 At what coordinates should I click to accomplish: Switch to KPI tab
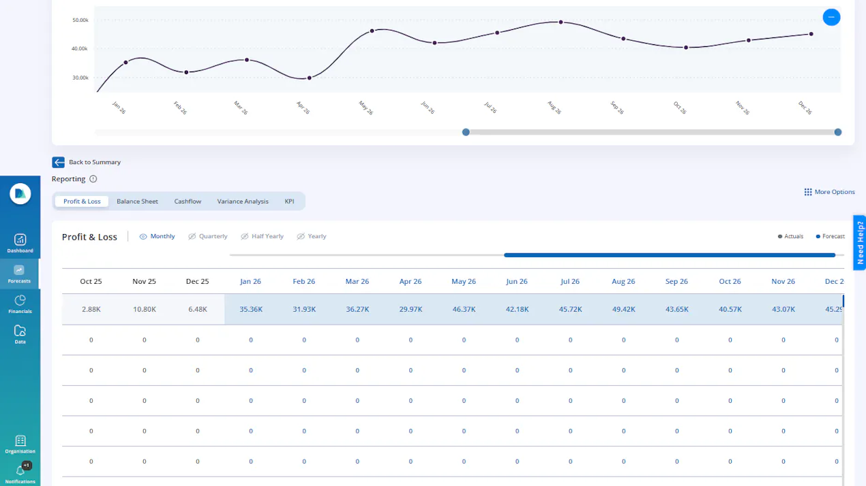point(290,201)
